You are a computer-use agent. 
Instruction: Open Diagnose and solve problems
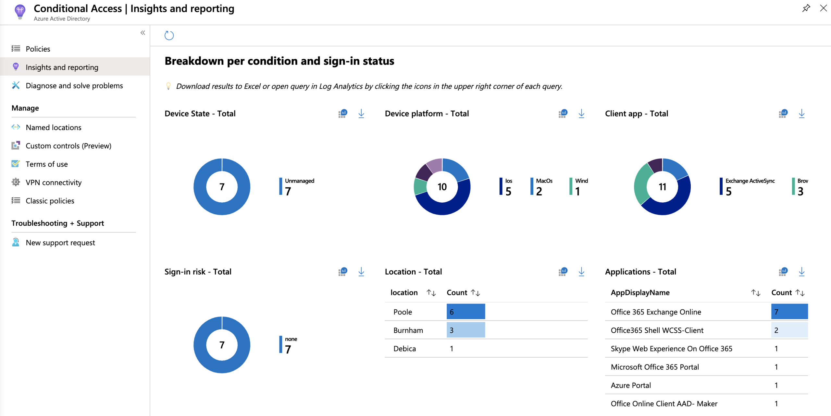click(74, 86)
